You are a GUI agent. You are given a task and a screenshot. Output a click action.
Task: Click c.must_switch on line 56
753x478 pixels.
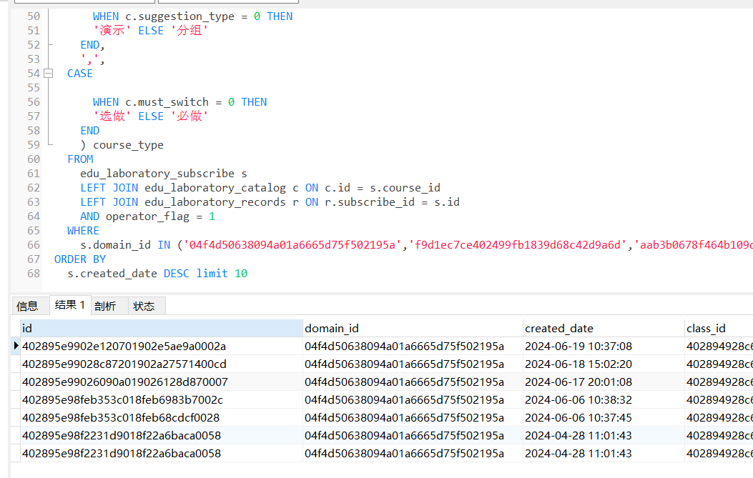pos(167,102)
